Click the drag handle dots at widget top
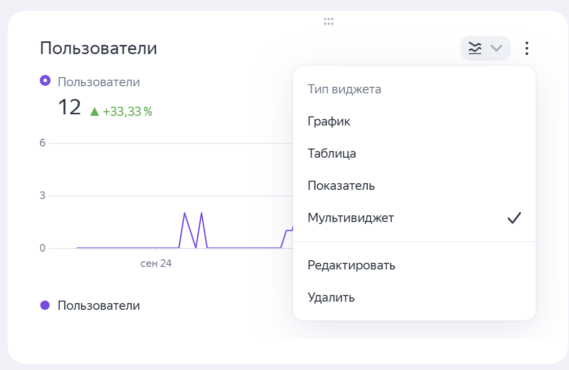The width and height of the screenshot is (569, 370). tap(328, 21)
